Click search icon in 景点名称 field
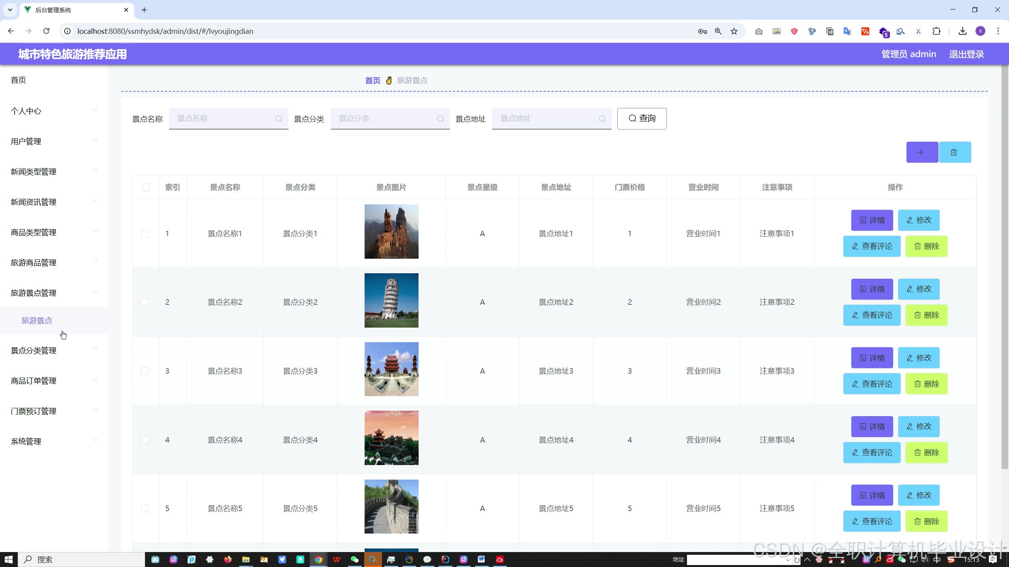Image resolution: width=1009 pixels, height=567 pixels. 279,119
